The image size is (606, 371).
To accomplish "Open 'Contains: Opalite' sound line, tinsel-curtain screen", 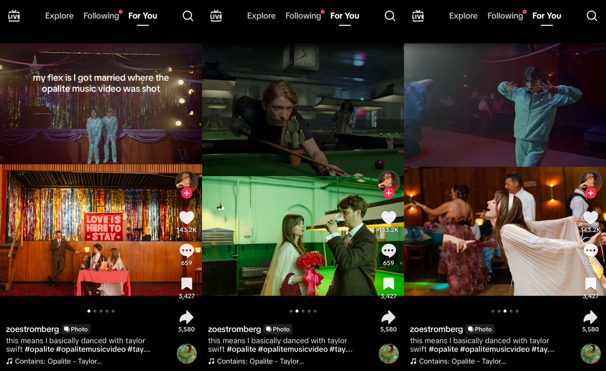I will coord(54,361).
